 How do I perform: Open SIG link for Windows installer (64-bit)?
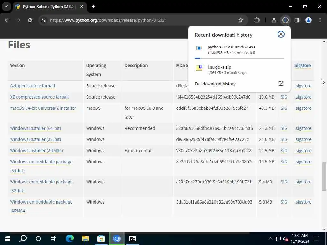[284, 128]
